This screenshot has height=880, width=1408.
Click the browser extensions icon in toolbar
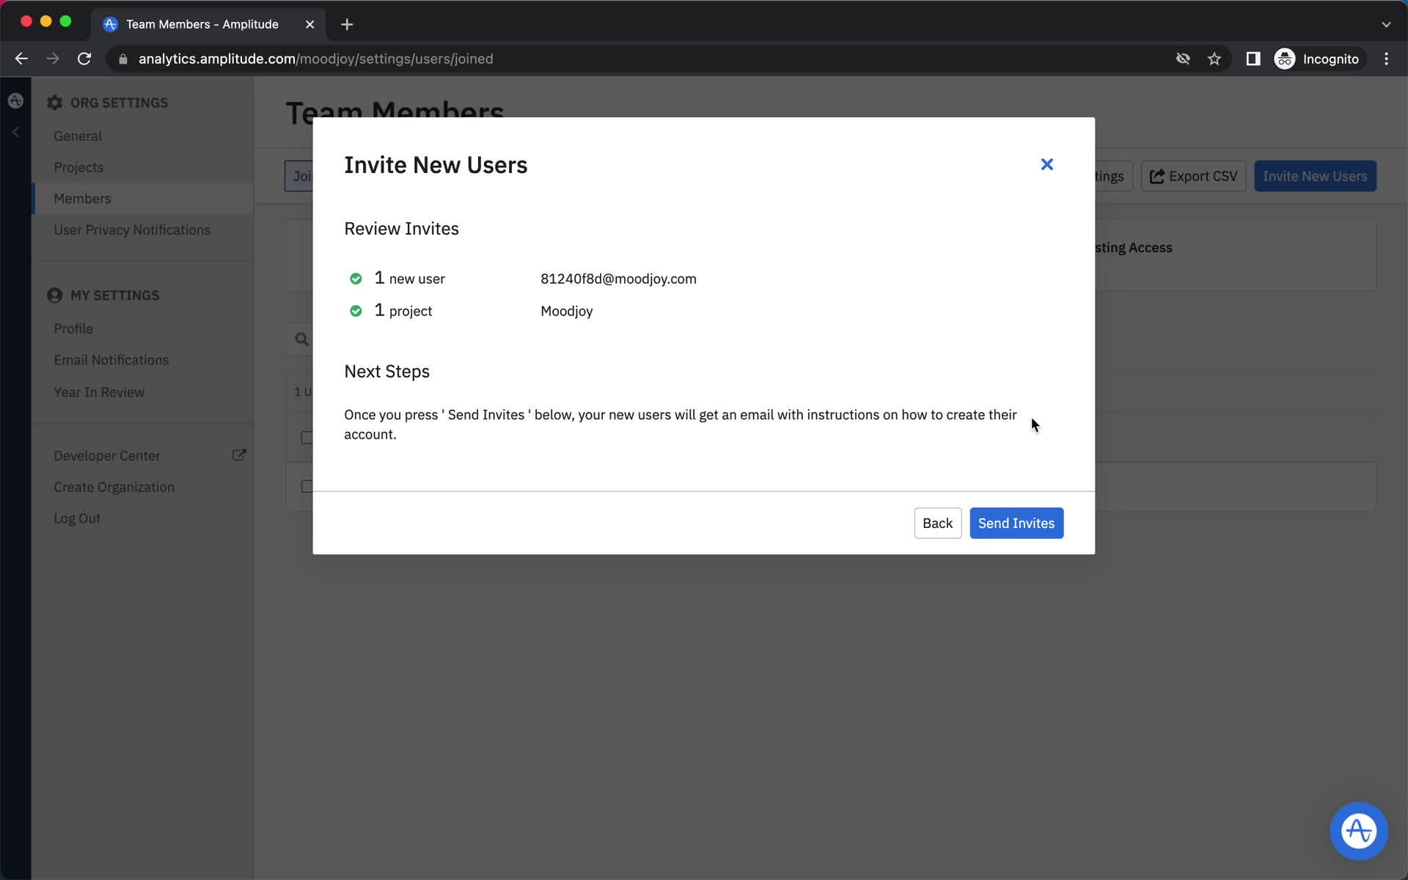pyautogui.click(x=1252, y=59)
